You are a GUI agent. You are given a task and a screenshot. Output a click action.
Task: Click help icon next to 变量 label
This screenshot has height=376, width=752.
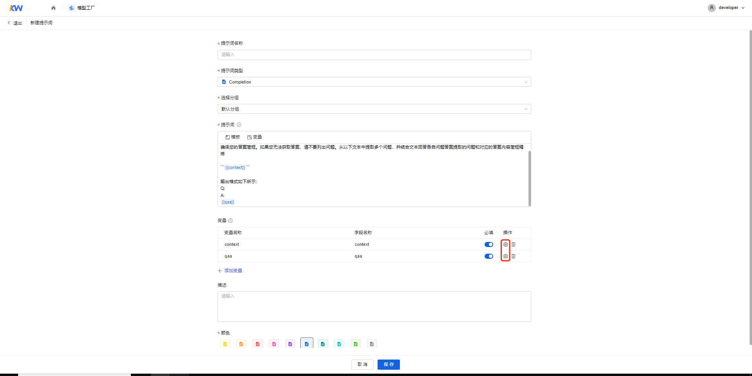(230, 221)
